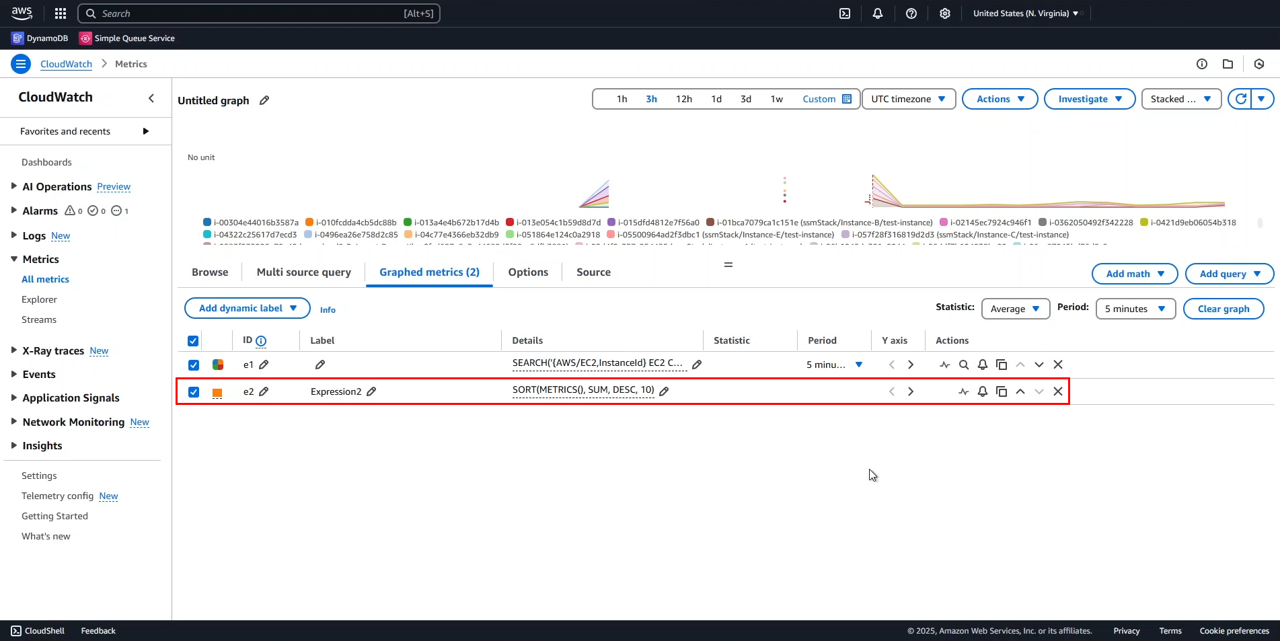The height and width of the screenshot is (641, 1280).
Task: Open CloudShell icon in top navigation bar
Action: (x=845, y=13)
